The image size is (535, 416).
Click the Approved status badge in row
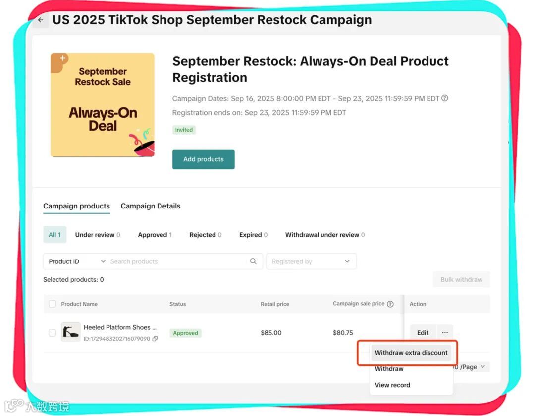pos(185,333)
